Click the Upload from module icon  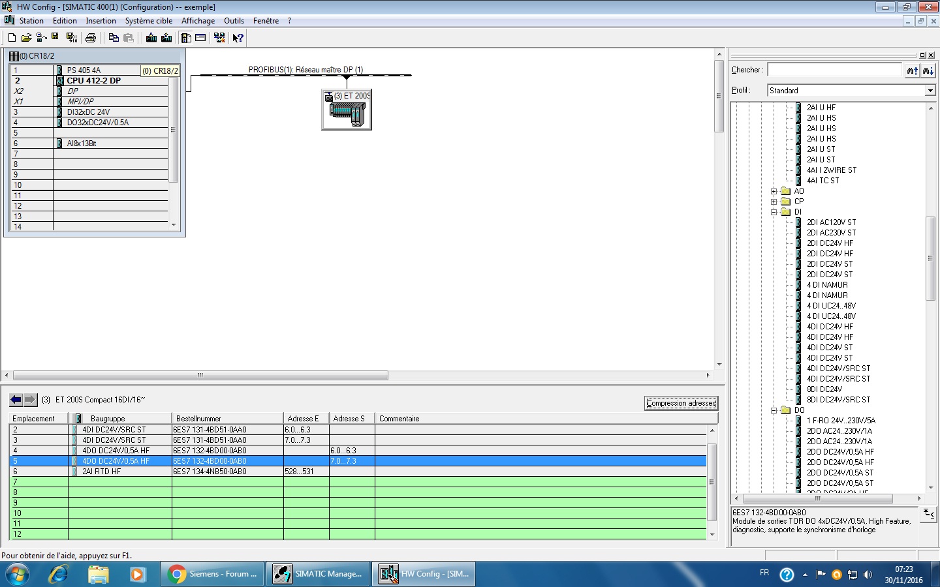click(x=166, y=38)
